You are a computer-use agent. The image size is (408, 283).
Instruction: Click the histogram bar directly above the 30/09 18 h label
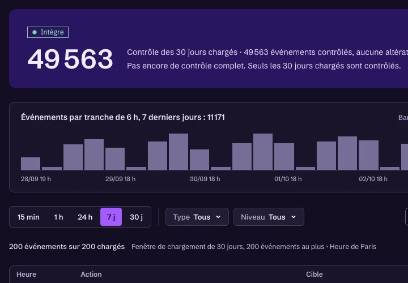click(199, 160)
